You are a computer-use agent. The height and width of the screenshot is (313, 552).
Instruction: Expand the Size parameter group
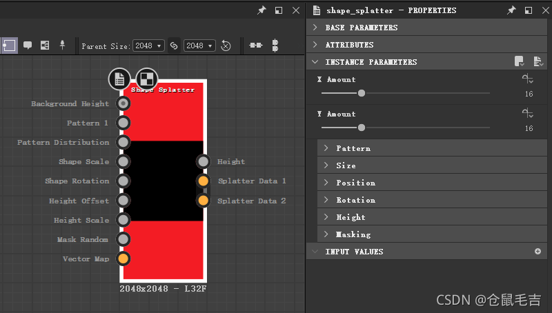click(x=433, y=165)
